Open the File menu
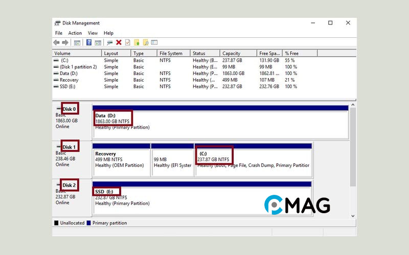Viewport: 409px width, 255px height. click(59, 33)
